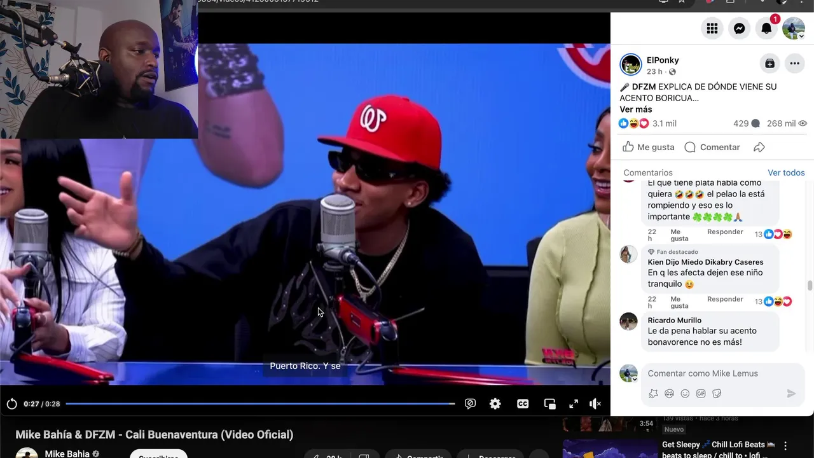
Task: Add a sticker to the comment
Action: (717, 394)
